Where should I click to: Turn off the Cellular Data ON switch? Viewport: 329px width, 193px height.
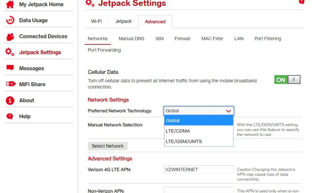[287, 80]
